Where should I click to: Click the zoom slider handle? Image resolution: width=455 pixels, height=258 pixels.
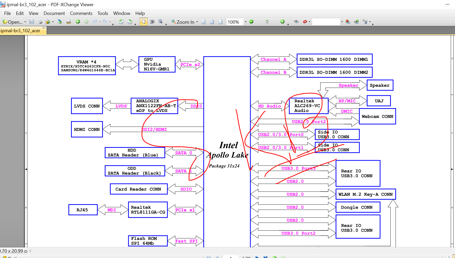click(x=267, y=22)
